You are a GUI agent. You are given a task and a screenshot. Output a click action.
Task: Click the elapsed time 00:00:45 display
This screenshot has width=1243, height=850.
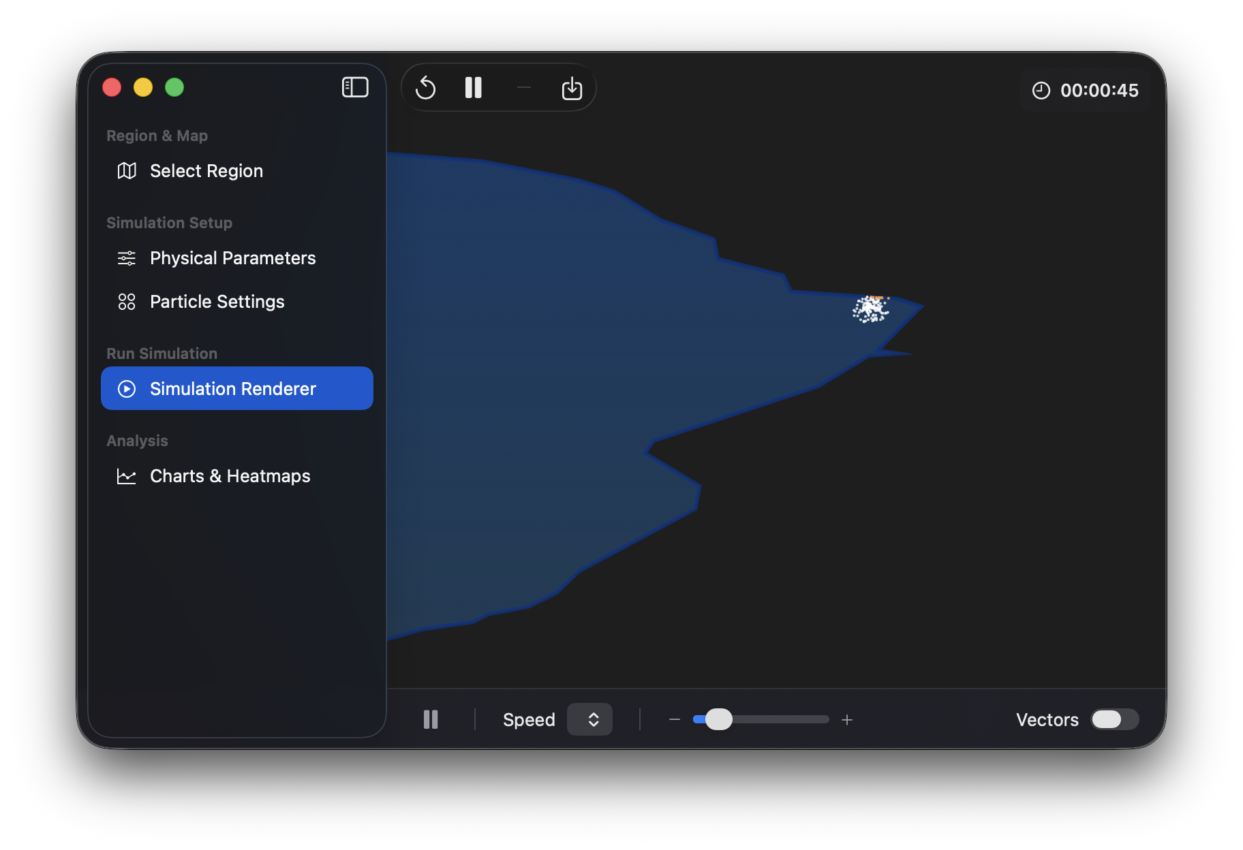pyautogui.click(x=1099, y=91)
